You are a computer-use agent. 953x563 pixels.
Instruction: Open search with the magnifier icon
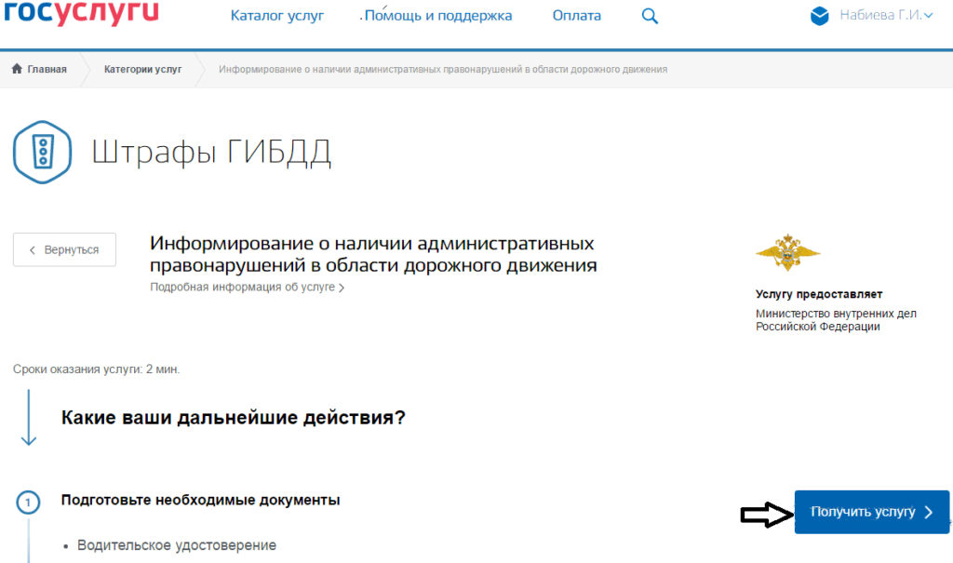pos(651,16)
